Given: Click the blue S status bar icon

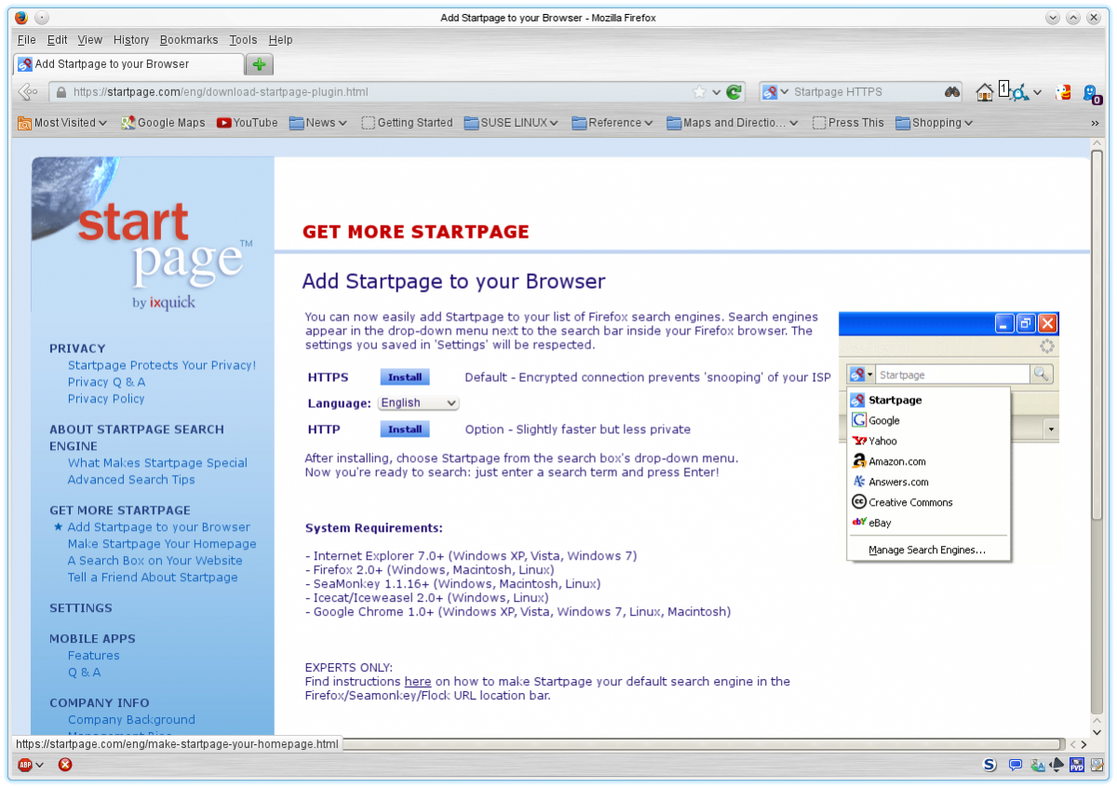Looking at the screenshot, I should (989, 765).
